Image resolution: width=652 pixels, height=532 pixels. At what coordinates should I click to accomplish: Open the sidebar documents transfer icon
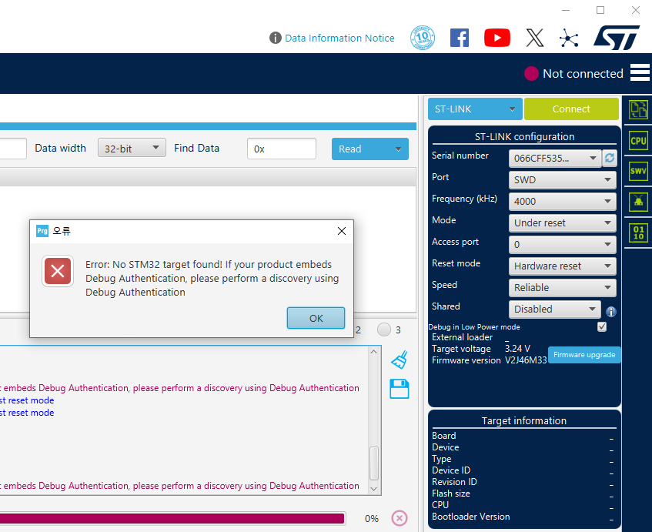[x=638, y=110]
